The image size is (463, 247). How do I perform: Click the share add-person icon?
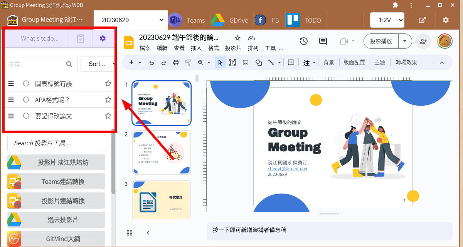tap(423, 41)
